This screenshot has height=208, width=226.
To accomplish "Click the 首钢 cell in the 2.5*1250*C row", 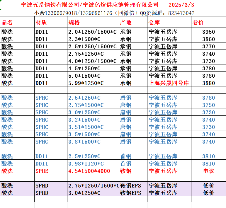I will click(x=133, y=156).
